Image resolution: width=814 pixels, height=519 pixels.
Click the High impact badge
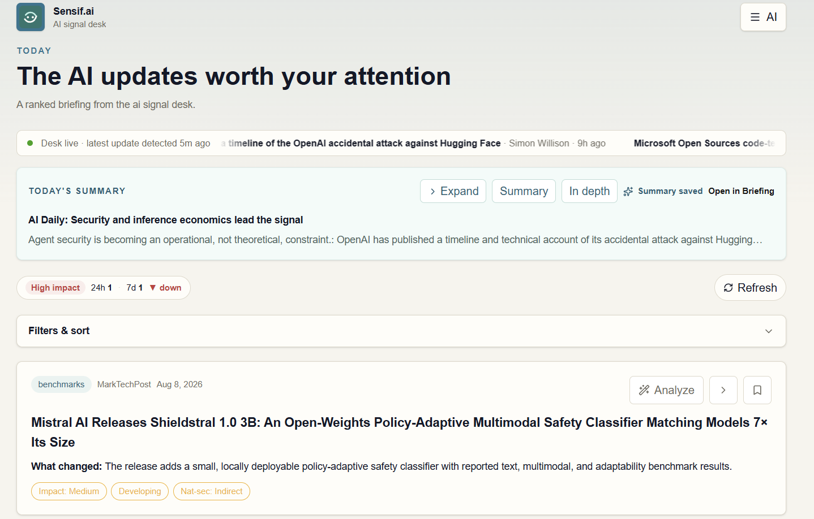tap(55, 288)
